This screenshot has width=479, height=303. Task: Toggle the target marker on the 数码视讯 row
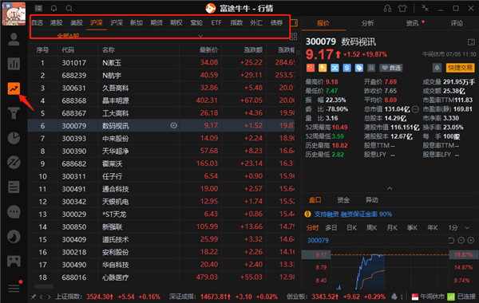click(x=173, y=125)
